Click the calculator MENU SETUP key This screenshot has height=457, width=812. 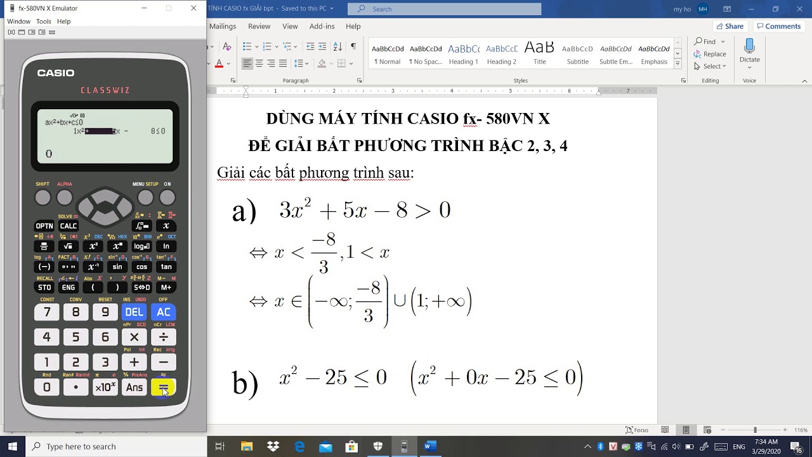(x=145, y=198)
